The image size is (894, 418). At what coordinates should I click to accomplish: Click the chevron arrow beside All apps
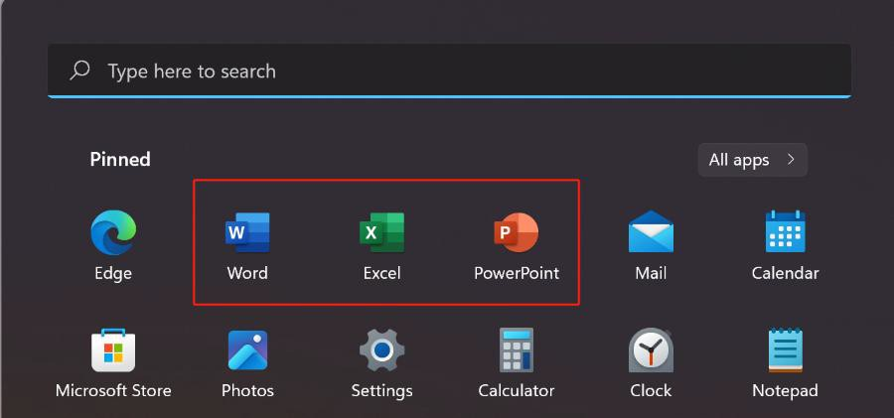pyautogui.click(x=791, y=160)
